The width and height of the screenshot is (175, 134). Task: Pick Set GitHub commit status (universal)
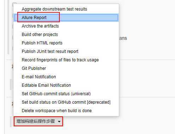point(66,94)
